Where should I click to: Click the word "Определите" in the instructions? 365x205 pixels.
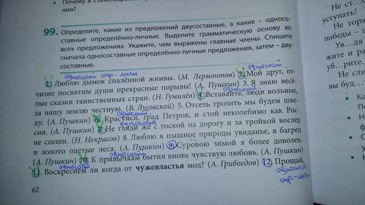pyautogui.click(x=80, y=31)
